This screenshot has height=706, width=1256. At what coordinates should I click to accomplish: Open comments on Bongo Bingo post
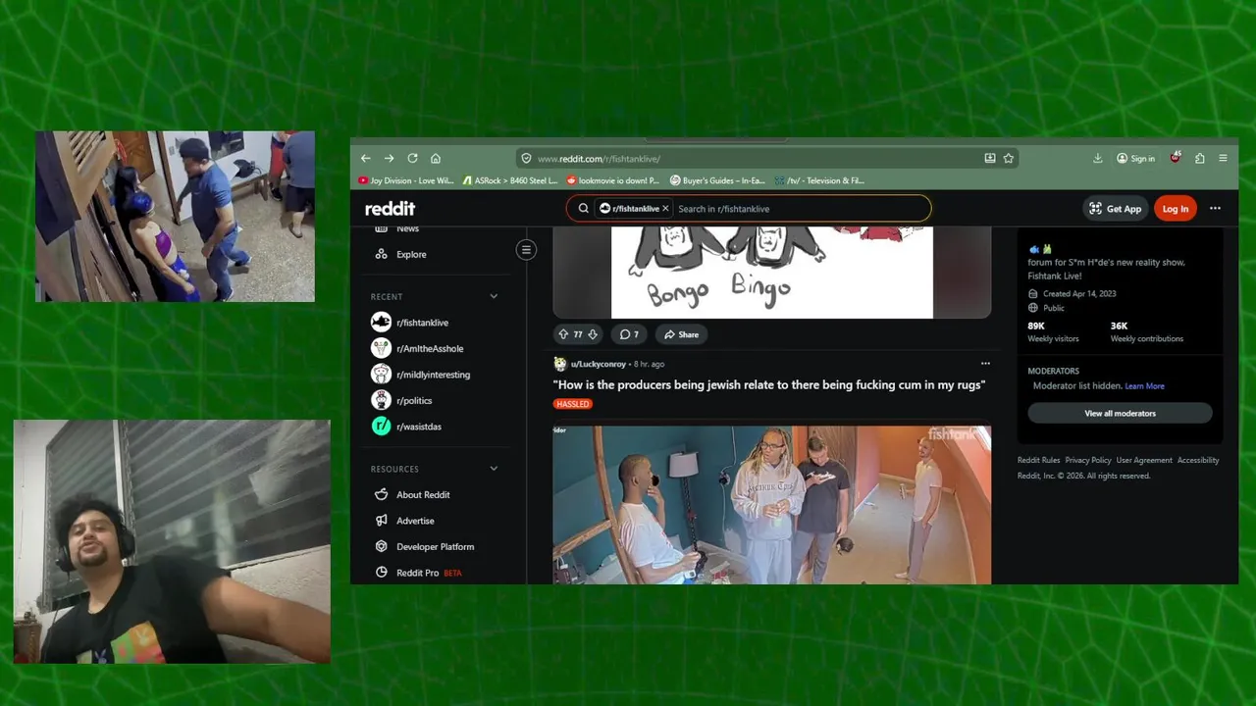[x=629, y=334]
